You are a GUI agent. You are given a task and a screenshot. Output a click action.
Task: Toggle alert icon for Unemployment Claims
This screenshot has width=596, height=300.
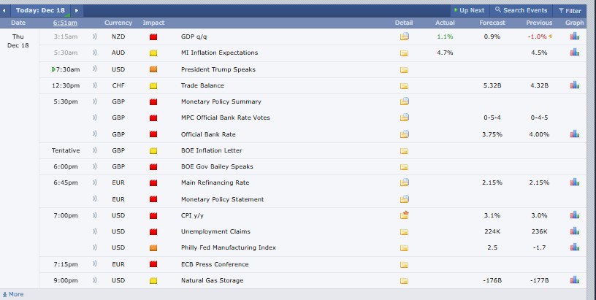click(x=95, y=231)
